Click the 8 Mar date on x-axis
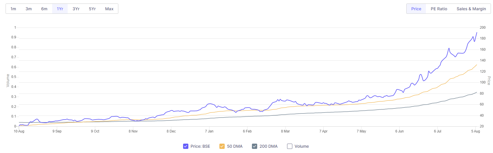Image resolution: width=493 pixels, height=153 pixels. point(285,131)
